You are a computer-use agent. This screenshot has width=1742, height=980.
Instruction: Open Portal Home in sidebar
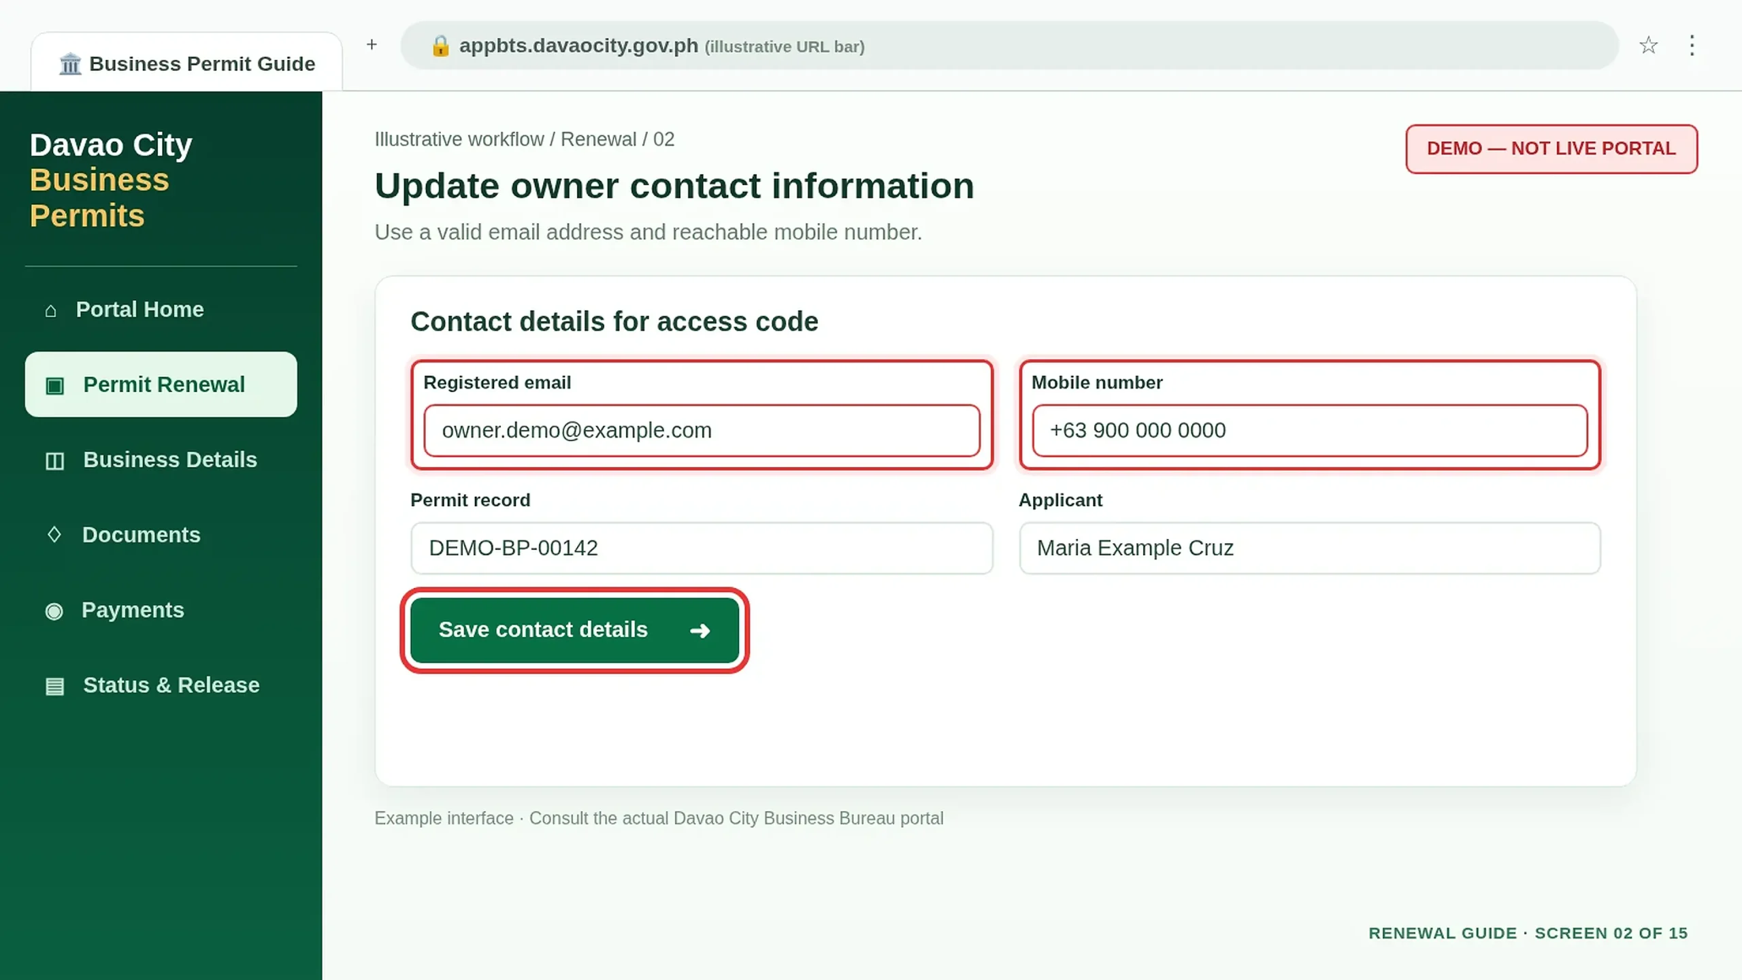coord(161,310)
